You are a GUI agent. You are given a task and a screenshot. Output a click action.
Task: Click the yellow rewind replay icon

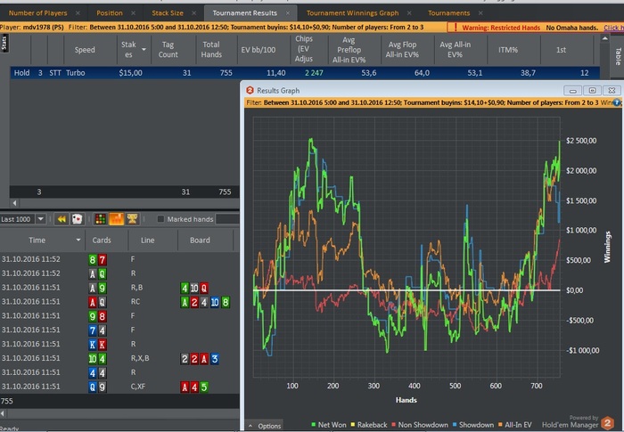pos(62,219)
